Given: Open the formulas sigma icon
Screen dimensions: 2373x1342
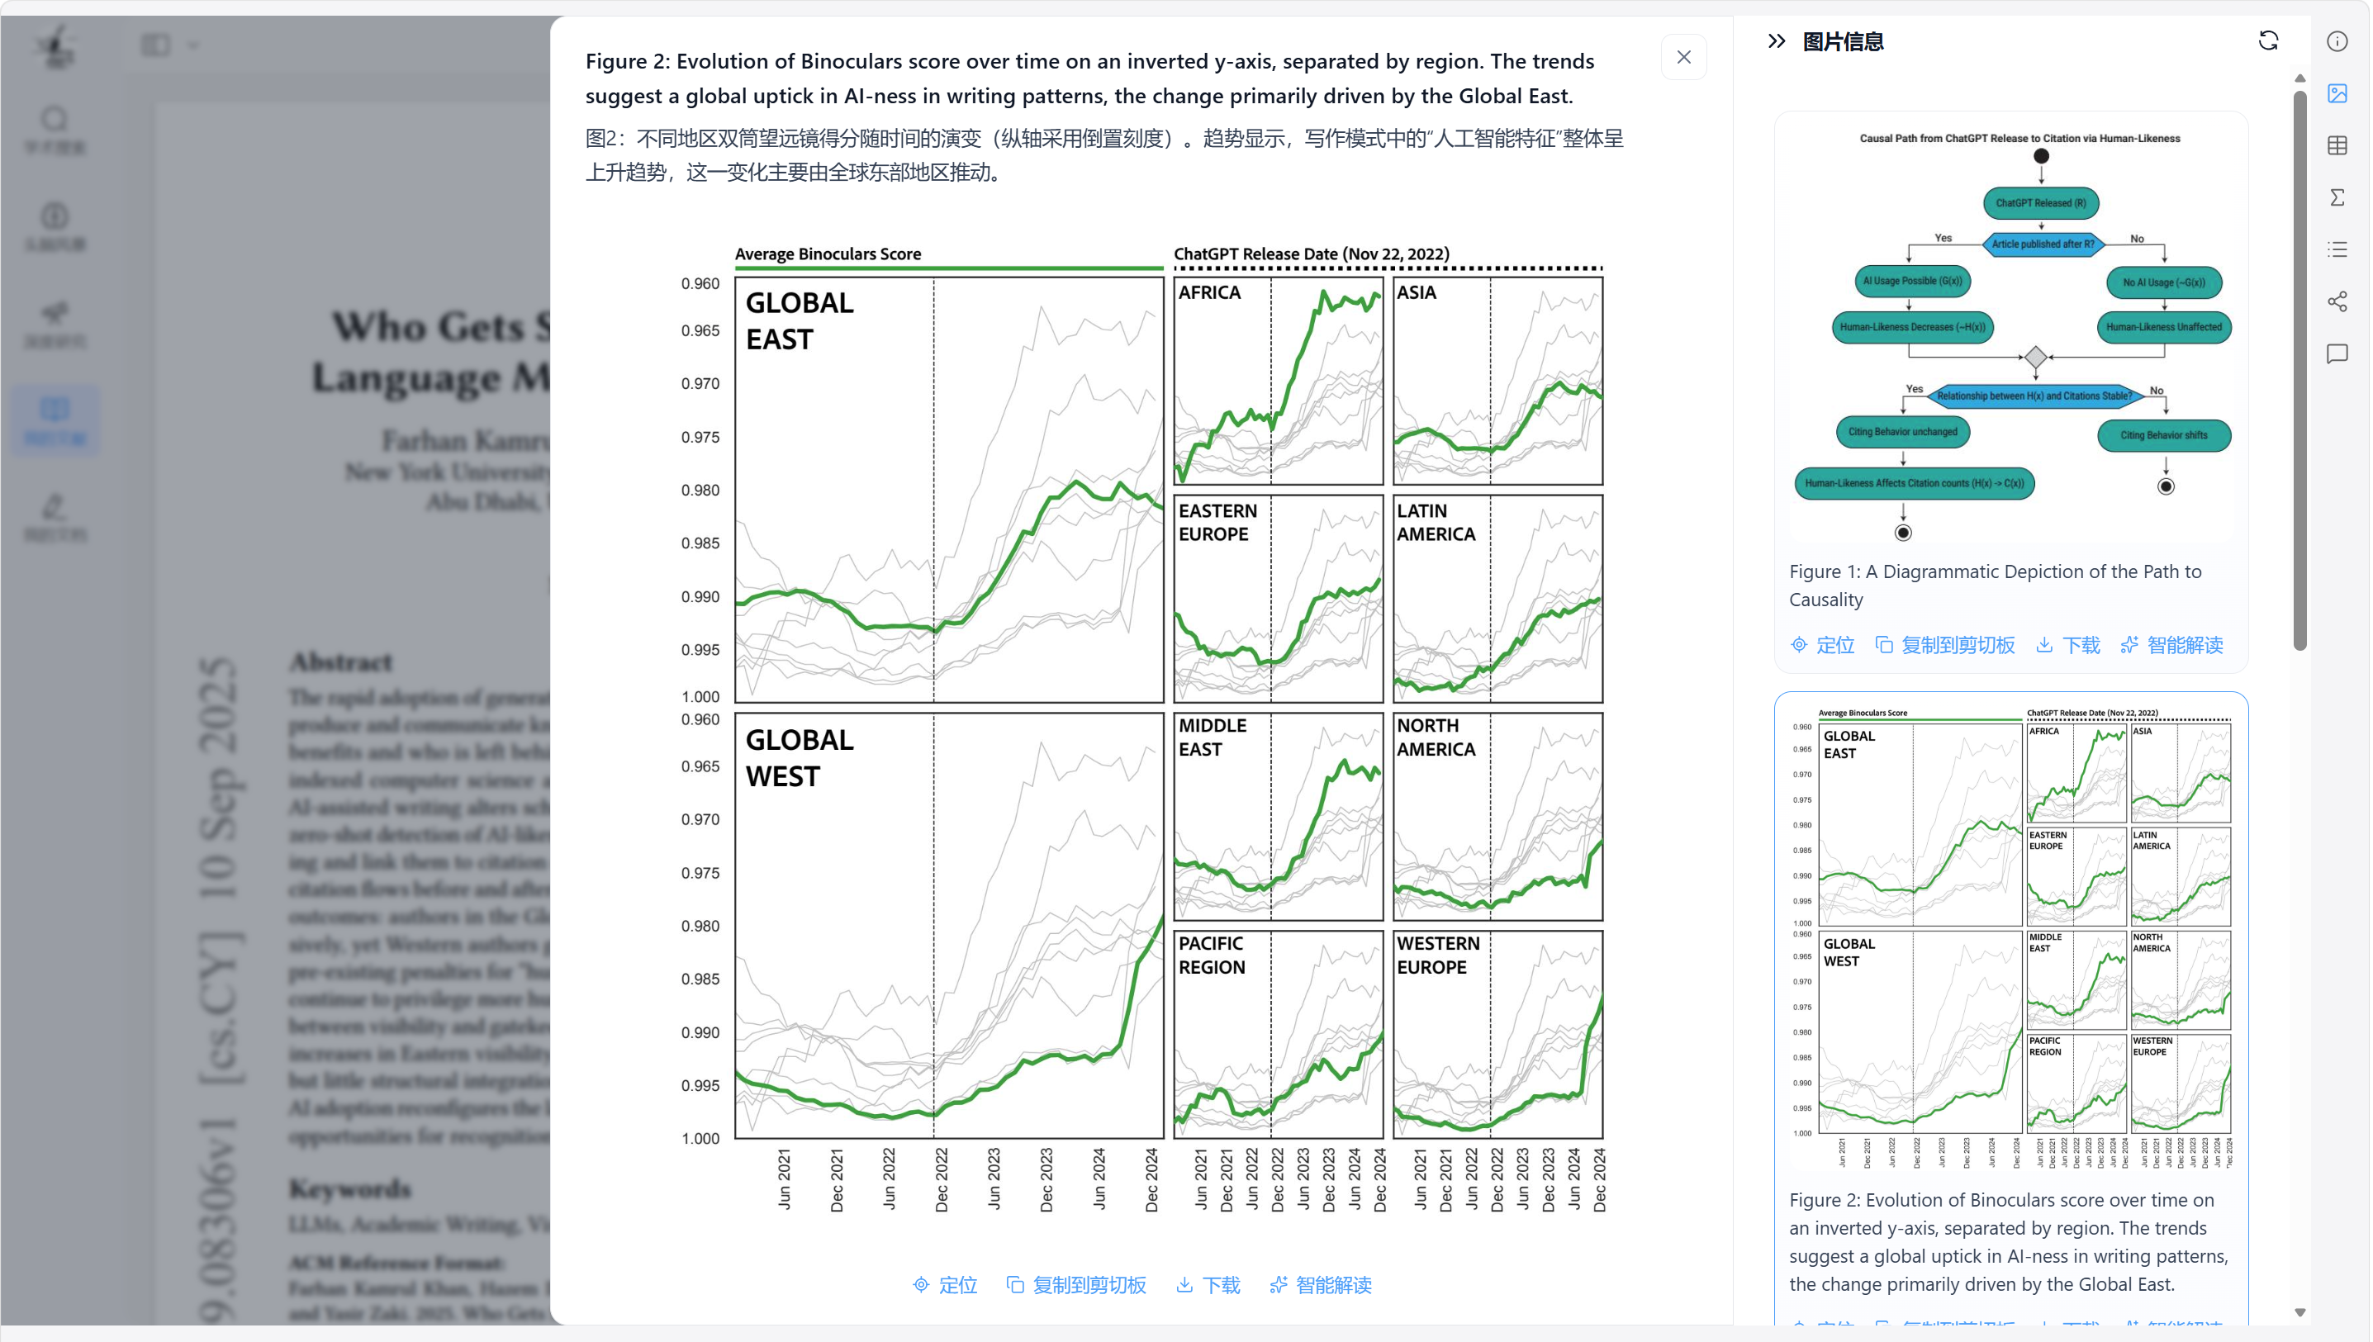Looking at the screenshot, I should click(x=2337, y=197).
